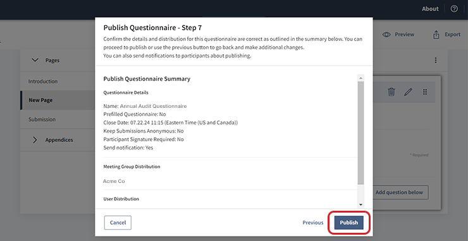The height and width of the screenshot is (241, 468).
Task: Expand the Appendices section
Action: (x=35, y=139)
